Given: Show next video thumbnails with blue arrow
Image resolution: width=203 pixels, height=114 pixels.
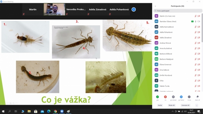Looking at the screenshot, I should point(134,10).
